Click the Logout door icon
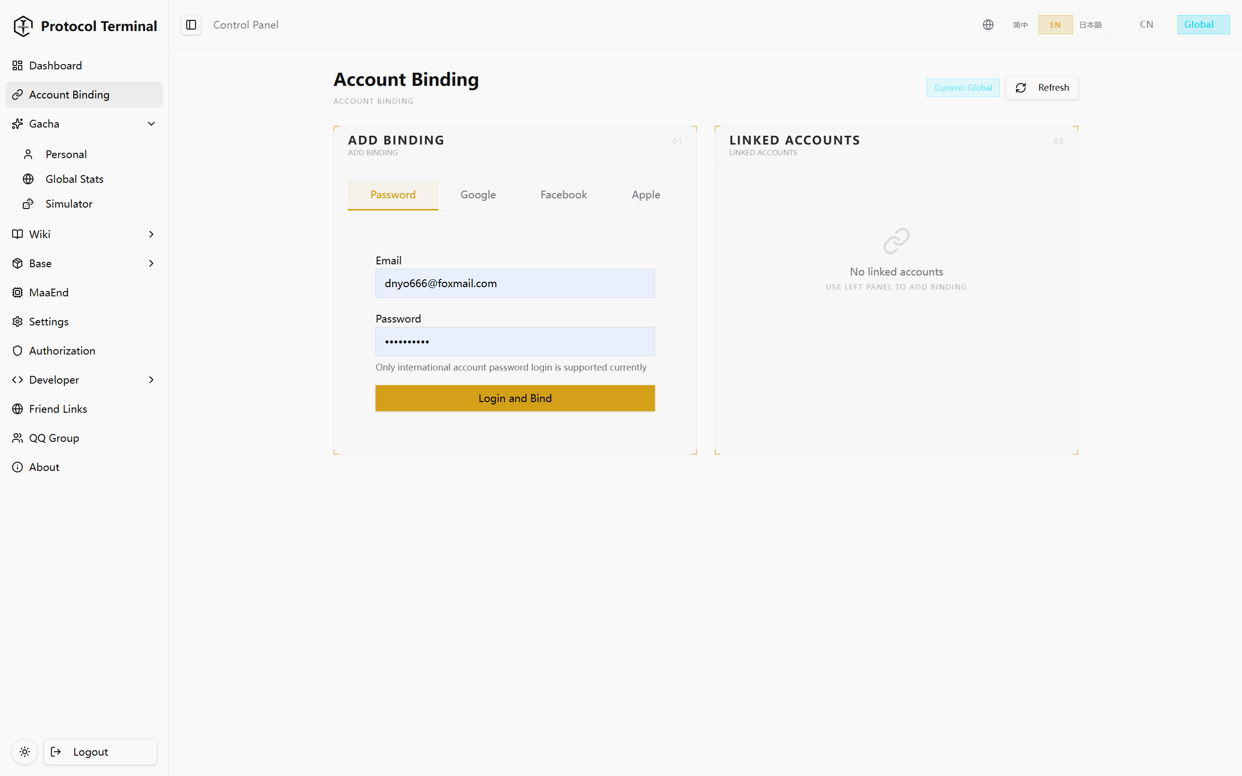1242x776 pixels. 56,752
